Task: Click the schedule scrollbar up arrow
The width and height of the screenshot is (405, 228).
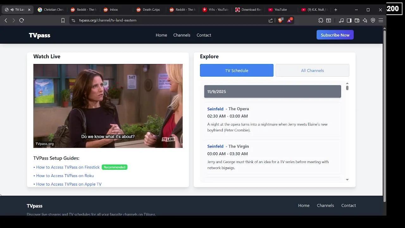Action: tap(347, 83)
